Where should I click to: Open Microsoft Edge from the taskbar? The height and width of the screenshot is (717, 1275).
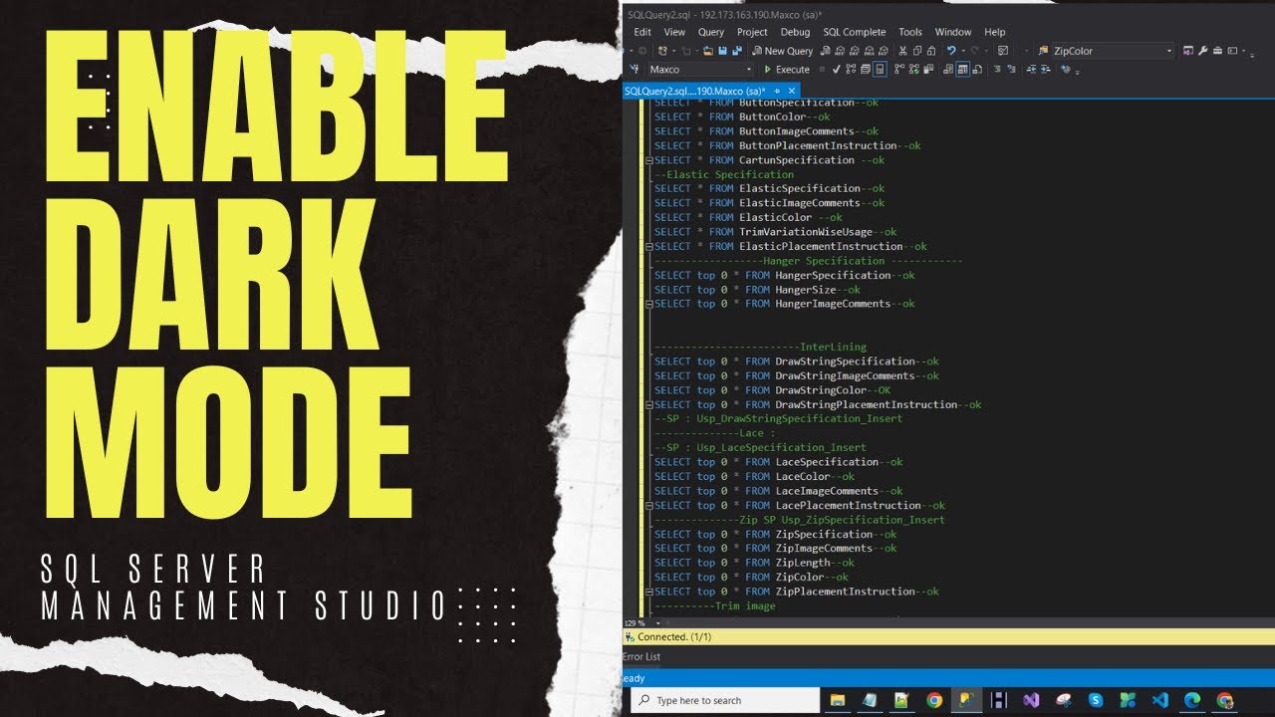pyautogui.click(x=1192, y=701)
